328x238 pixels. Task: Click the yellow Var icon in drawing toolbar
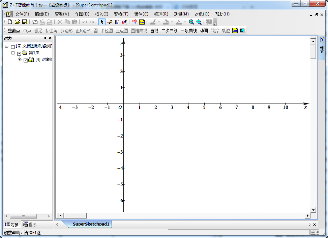point(235,31)
